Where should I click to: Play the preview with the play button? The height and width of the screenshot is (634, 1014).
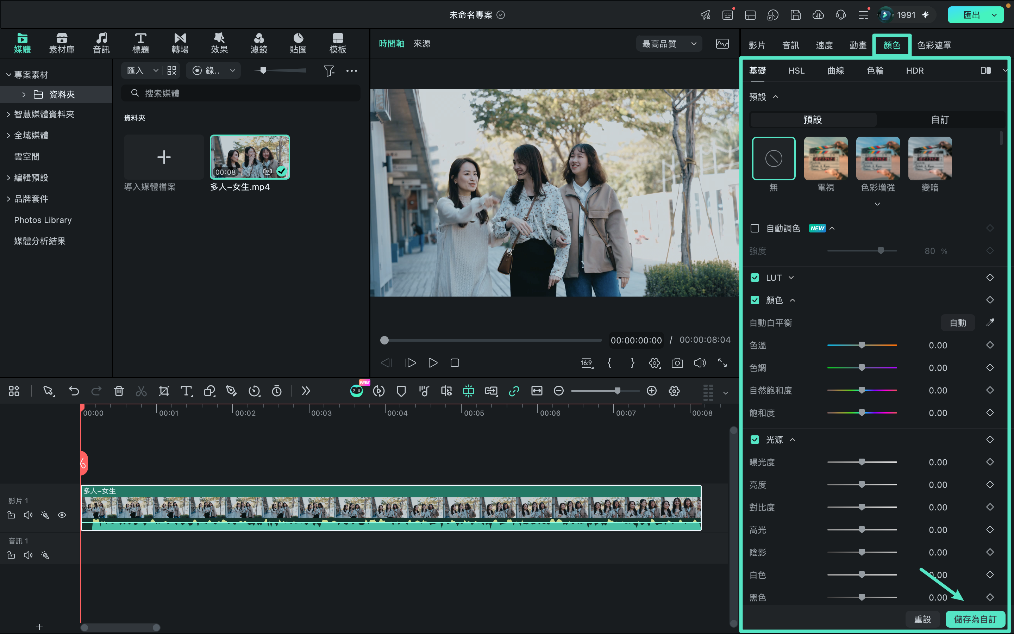(x=433, y=363)
